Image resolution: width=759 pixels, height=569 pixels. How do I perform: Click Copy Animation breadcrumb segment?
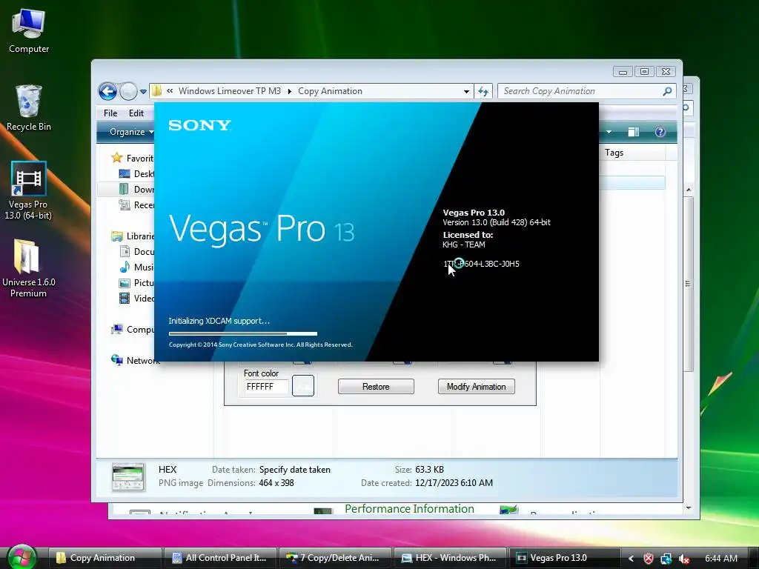coord(330,91)
